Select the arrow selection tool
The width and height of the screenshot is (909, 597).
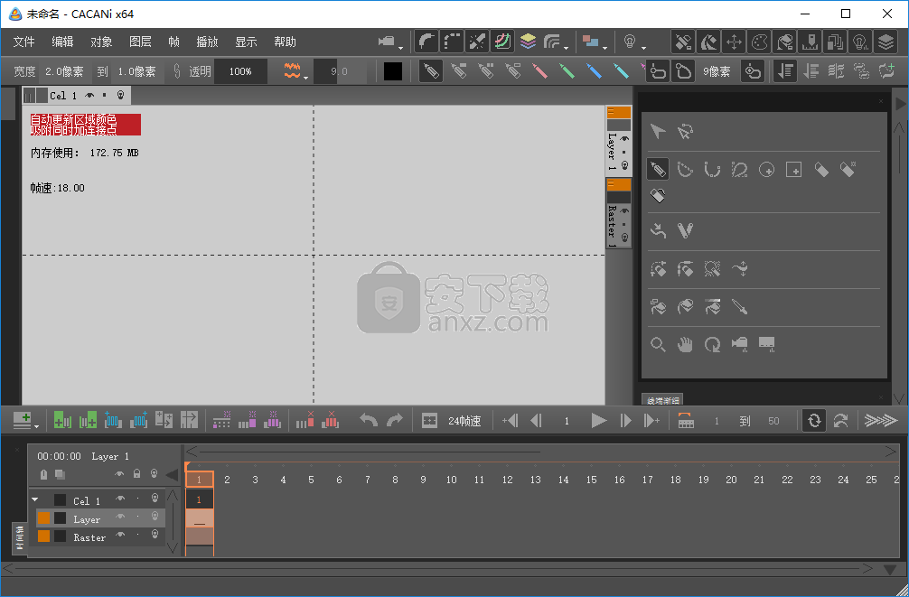pos(658,132)
